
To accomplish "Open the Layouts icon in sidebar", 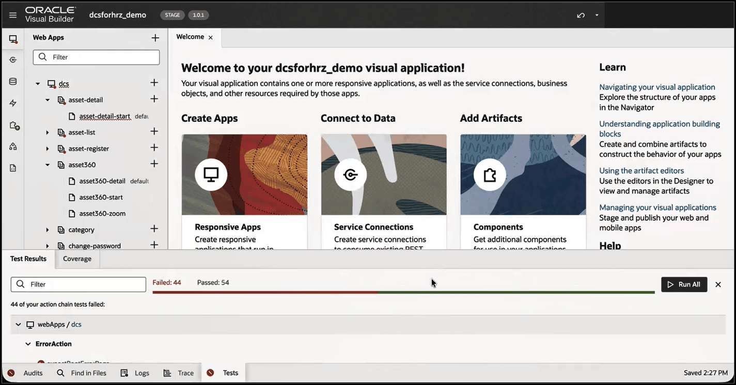I will pyautogui.click(x=13, y=147).
